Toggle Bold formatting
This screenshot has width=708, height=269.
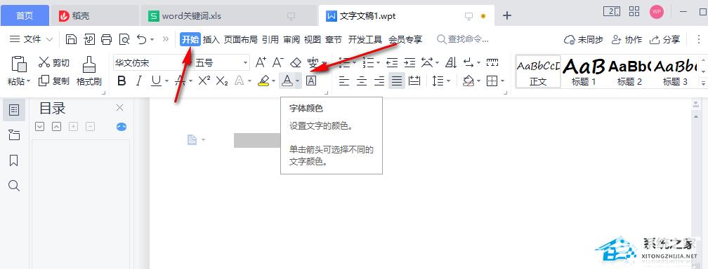122,81
